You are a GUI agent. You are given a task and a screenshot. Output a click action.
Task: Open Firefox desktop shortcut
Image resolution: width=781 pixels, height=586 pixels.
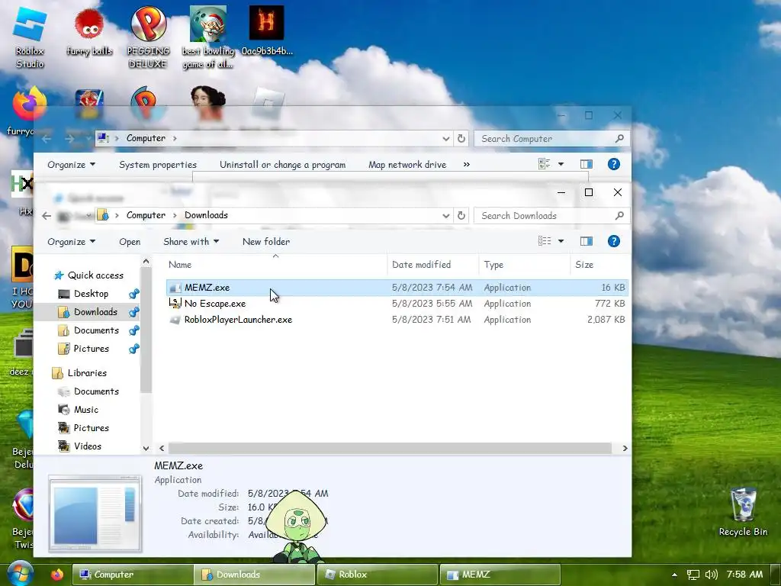[x=29, y=105]
